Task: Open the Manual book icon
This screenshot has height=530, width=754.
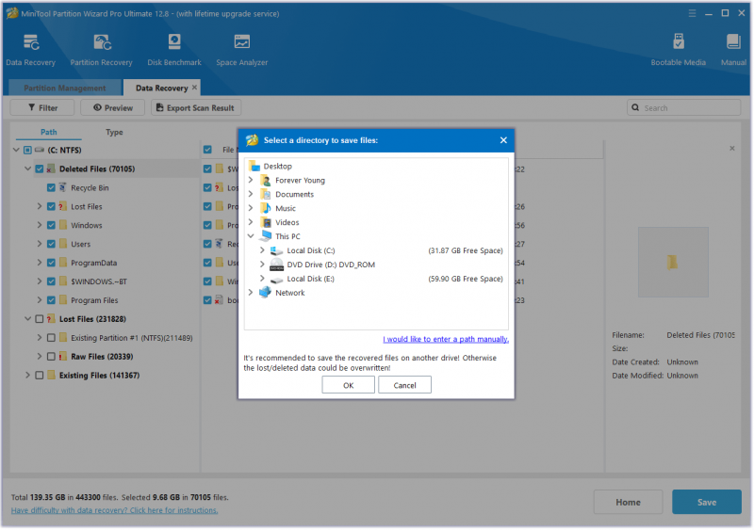Action: [733, 42]
